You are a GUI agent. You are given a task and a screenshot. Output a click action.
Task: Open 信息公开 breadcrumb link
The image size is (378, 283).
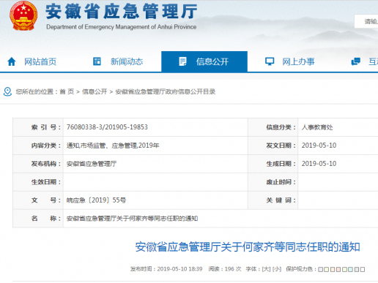click(94, 91)
